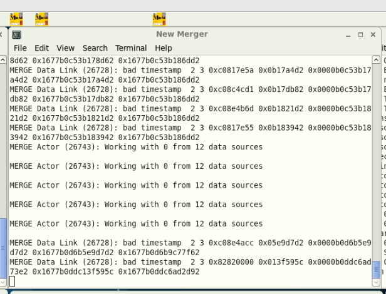Click the second yellow application icon on panel
386x294 pixels.
(41, 19)
